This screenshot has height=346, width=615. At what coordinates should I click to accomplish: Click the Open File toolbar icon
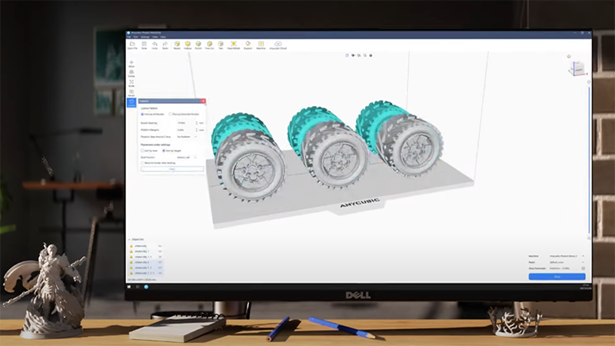coord(132,45)
